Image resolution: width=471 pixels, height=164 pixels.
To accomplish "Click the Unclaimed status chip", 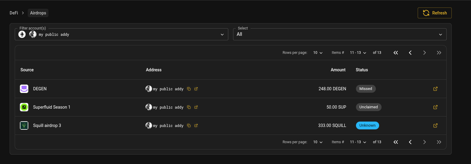I will [x=369, y=107].
